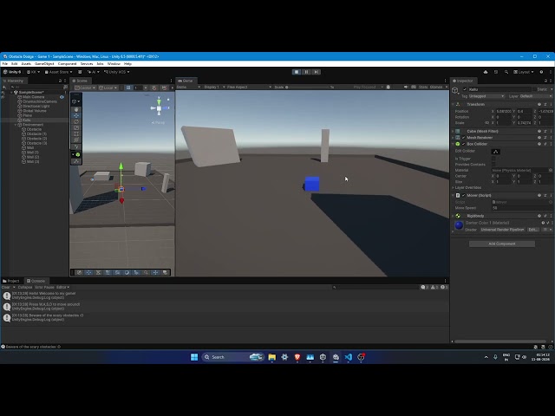The width and height of the screenshot is (555, 416).
Task: Adjust the Game view Scale slider
Action: [x=307, y=87]
